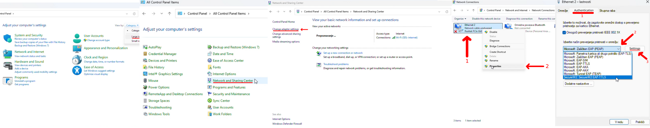Choose Microsoft: Tunnel EAP (TEAP) option
The image size is (650, 128).
(x=598, y=74)
